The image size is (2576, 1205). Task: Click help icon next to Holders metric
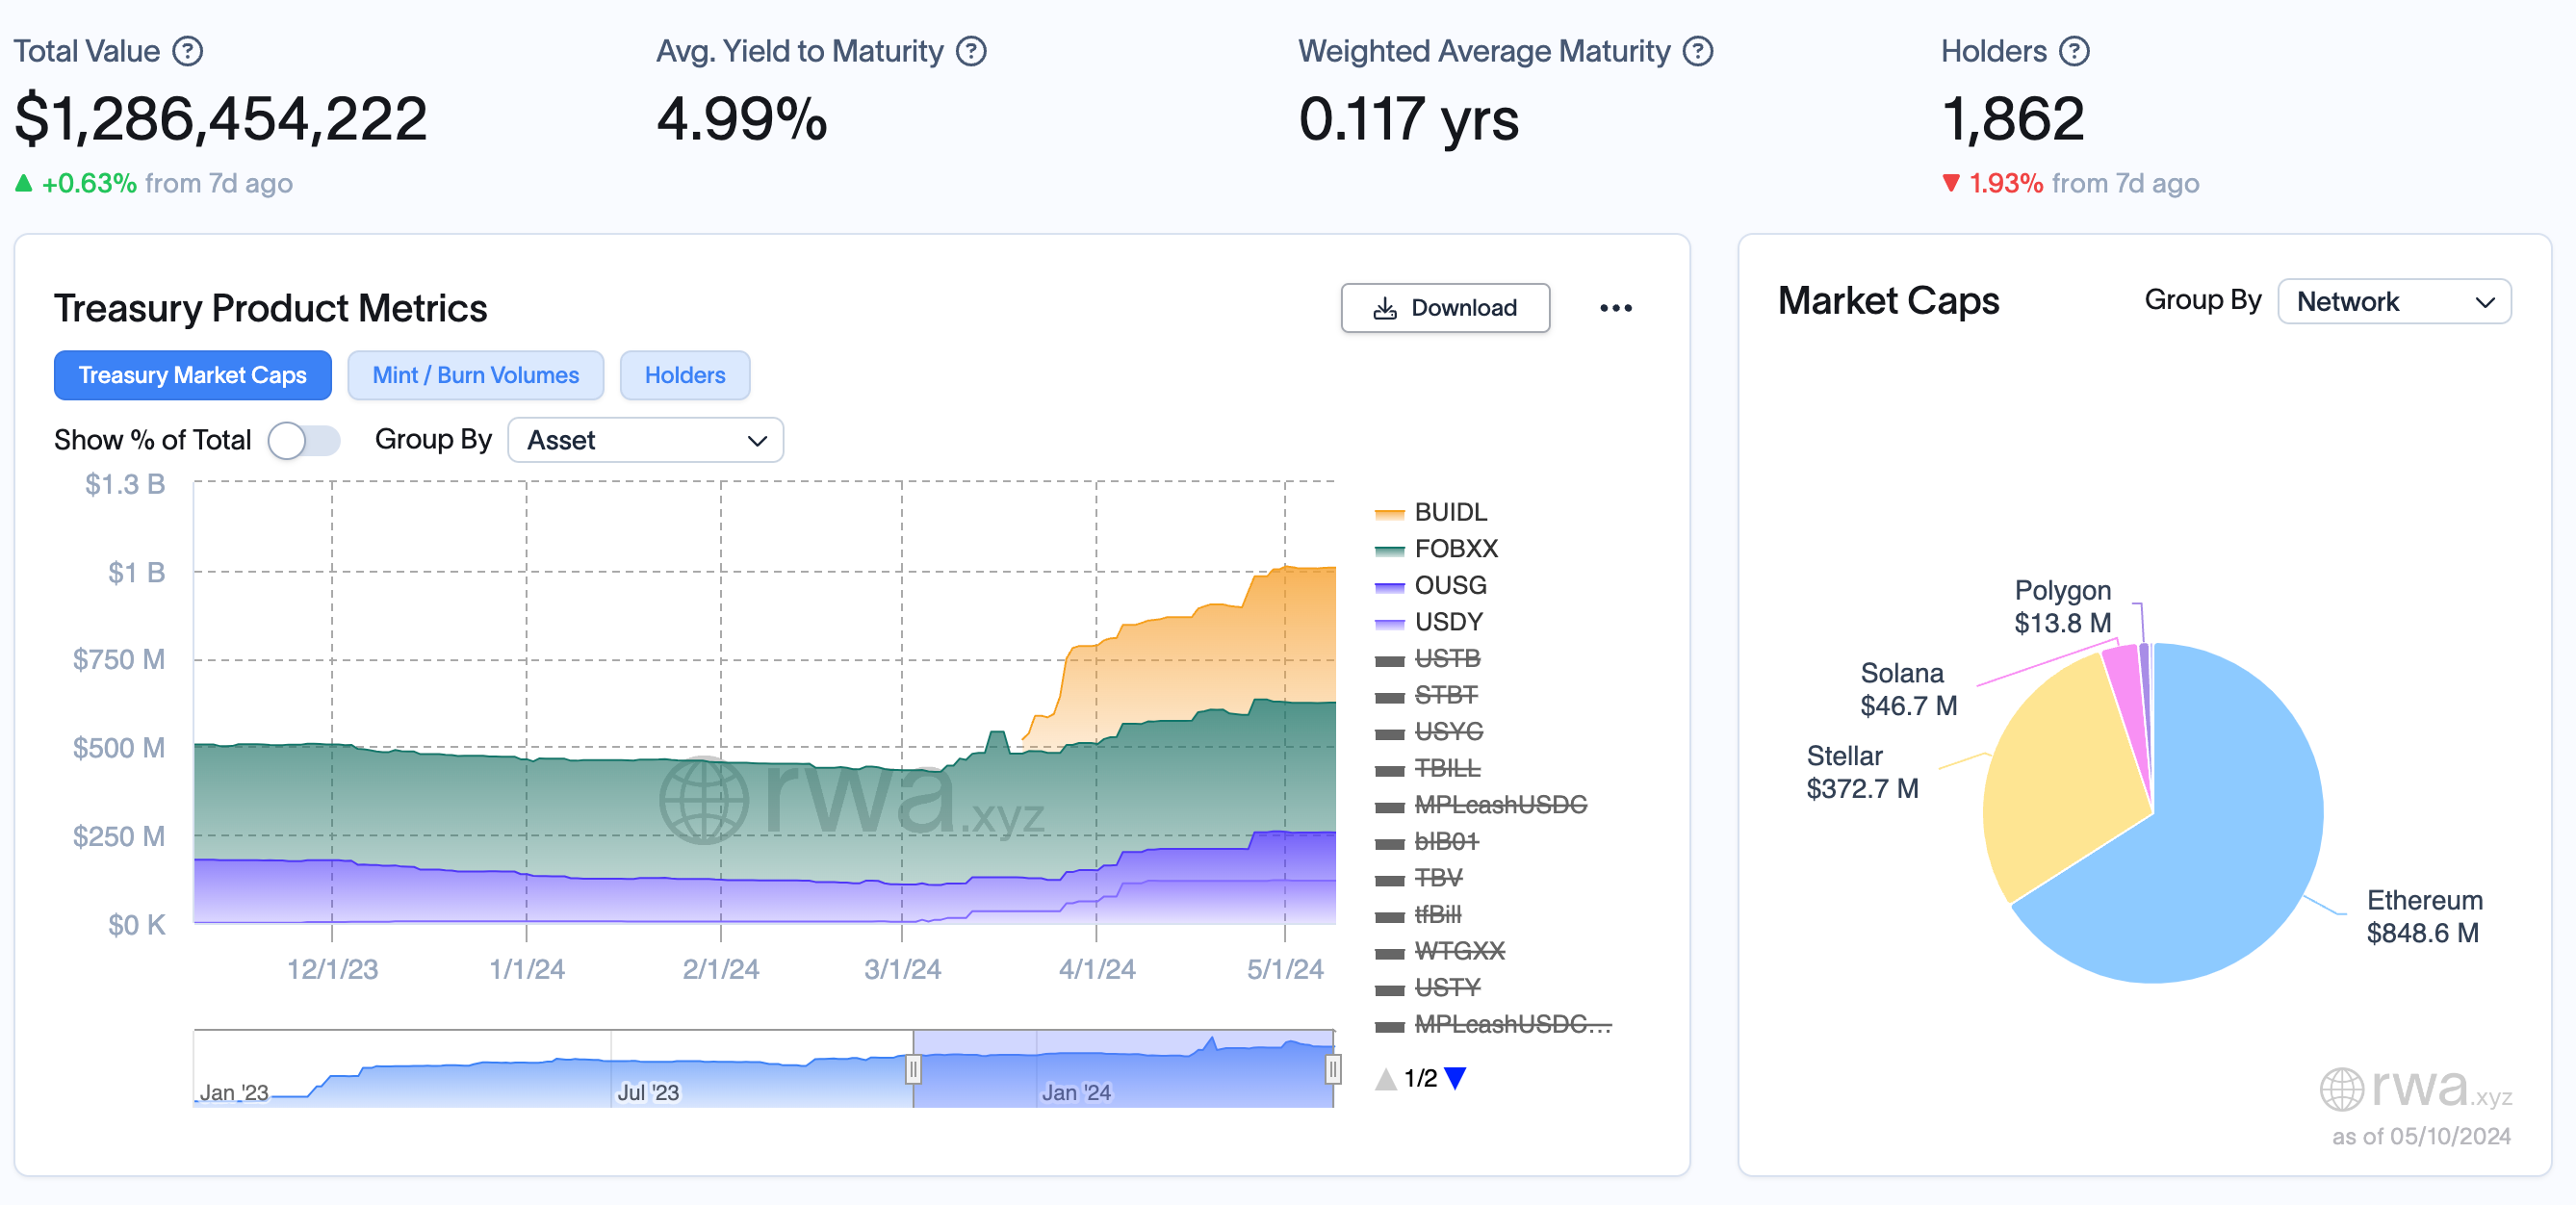point(2075,51)
